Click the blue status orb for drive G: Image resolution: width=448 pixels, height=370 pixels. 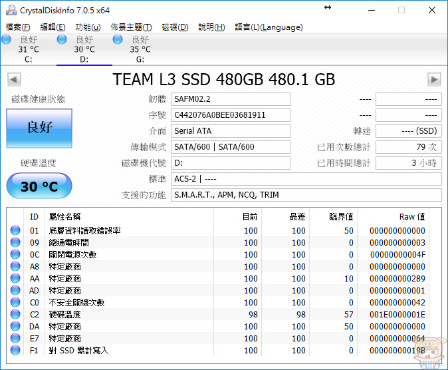pos(118,39)
